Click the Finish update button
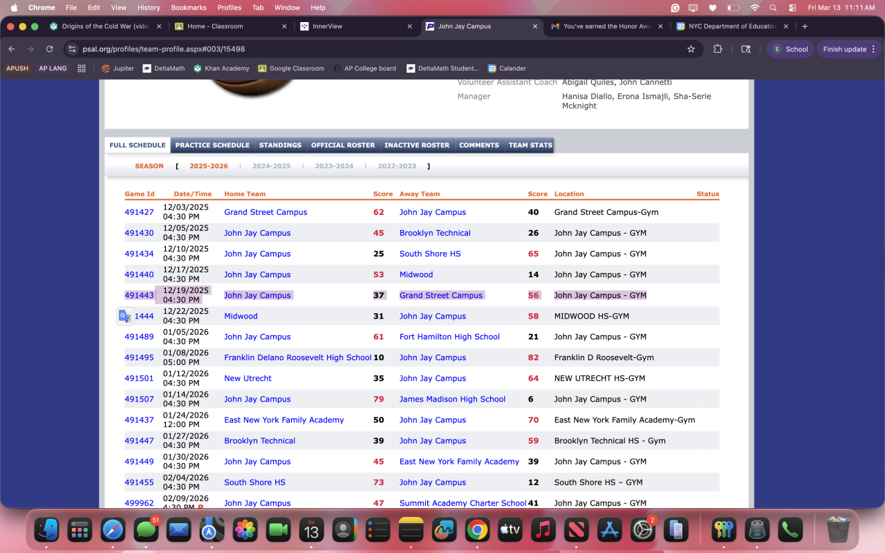 click(x=849, y=49)
